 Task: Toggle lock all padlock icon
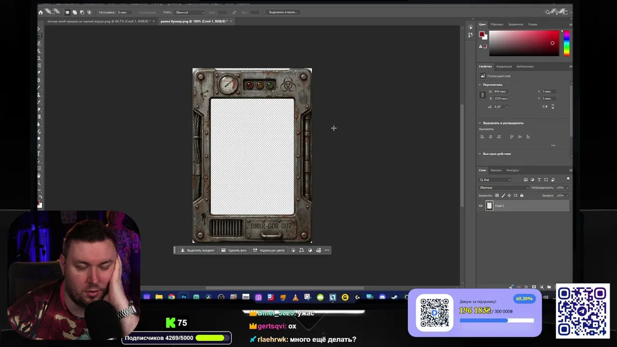pyautogui.click(x=522, y=196)
